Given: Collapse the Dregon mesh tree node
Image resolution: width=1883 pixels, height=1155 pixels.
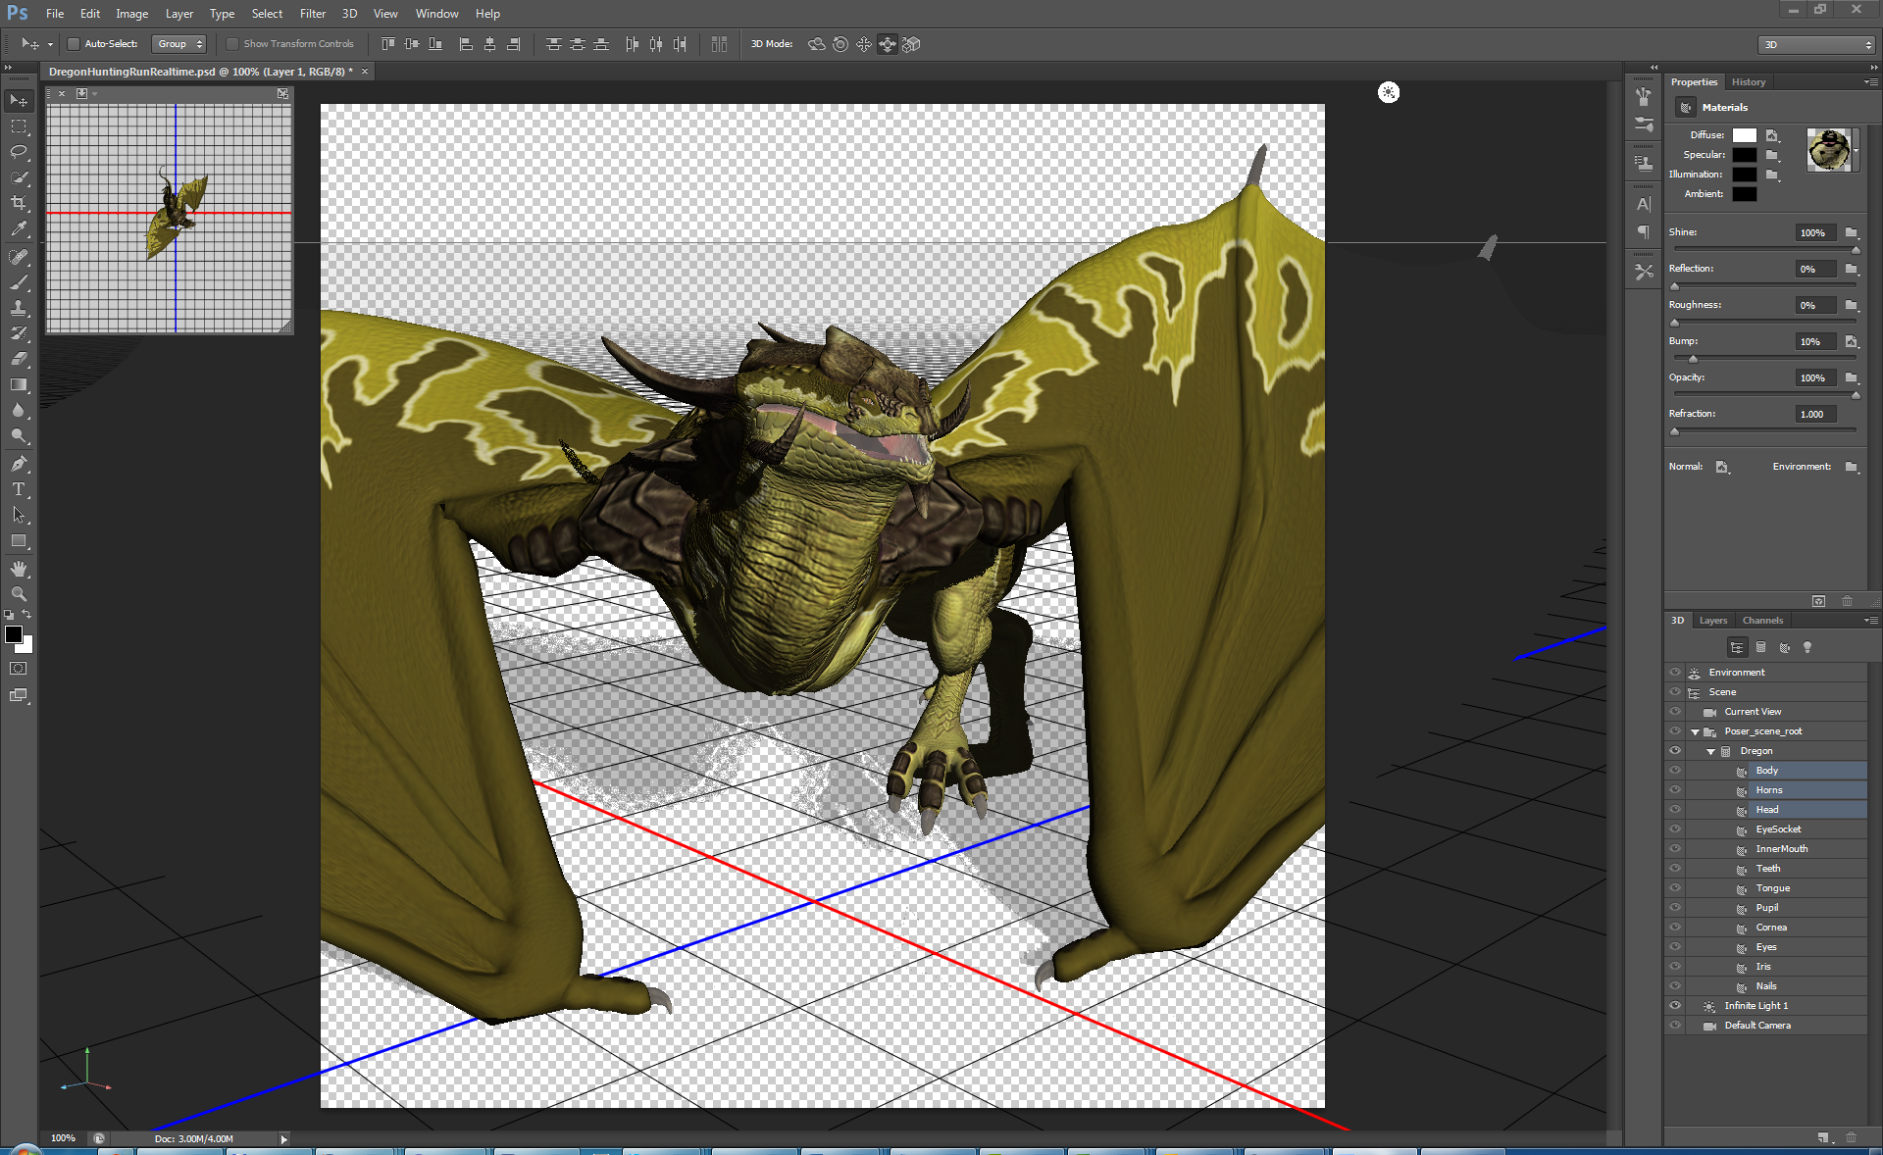Looking at the screenshot, I should (1710, 751).
